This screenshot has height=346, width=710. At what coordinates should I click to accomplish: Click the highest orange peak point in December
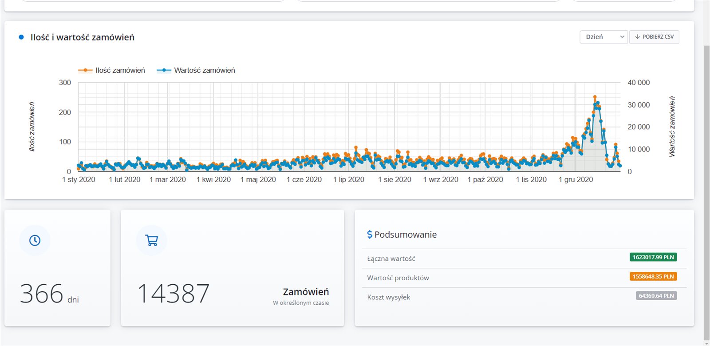pos(595,97)
